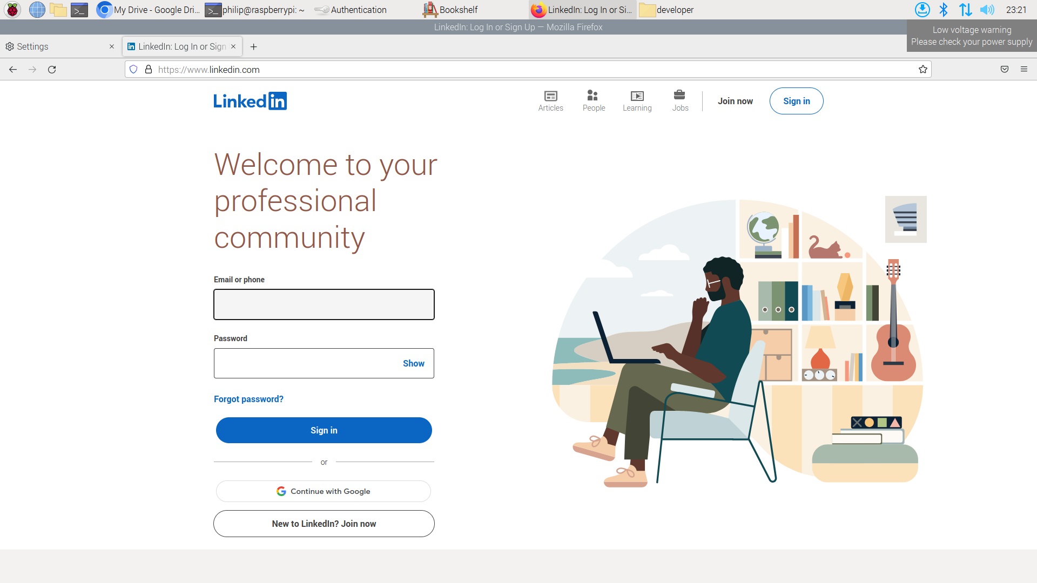
Task: Switch to the developer folder window
Action: tap(667, 10)
